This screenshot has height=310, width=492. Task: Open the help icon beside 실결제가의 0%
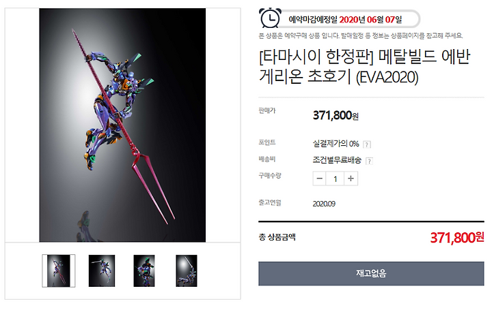tap(366, 144)
